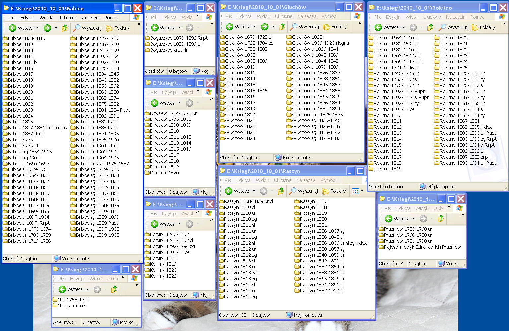Expand Wstecz history dropdown arrow in Rokitno window
The height and width of the screenshot is (331, 509).
(404, 27)
